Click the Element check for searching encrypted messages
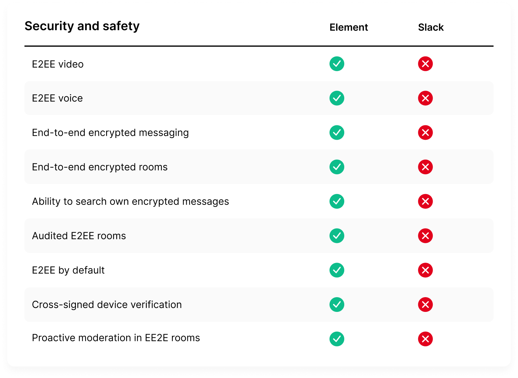This screenshot has height=378, width=518. point(337,201)
